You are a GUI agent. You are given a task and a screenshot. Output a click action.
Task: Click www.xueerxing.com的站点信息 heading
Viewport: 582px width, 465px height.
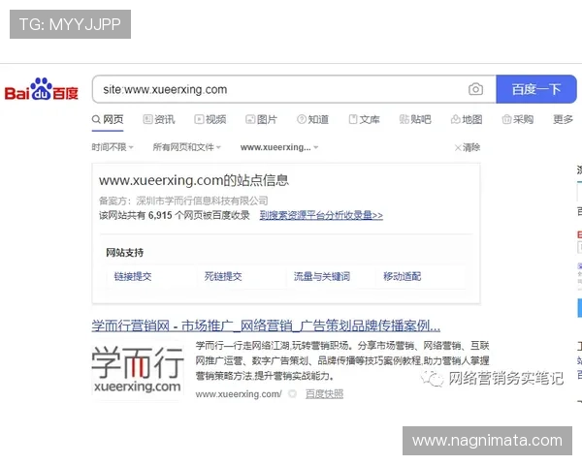(x=194, y=180)
